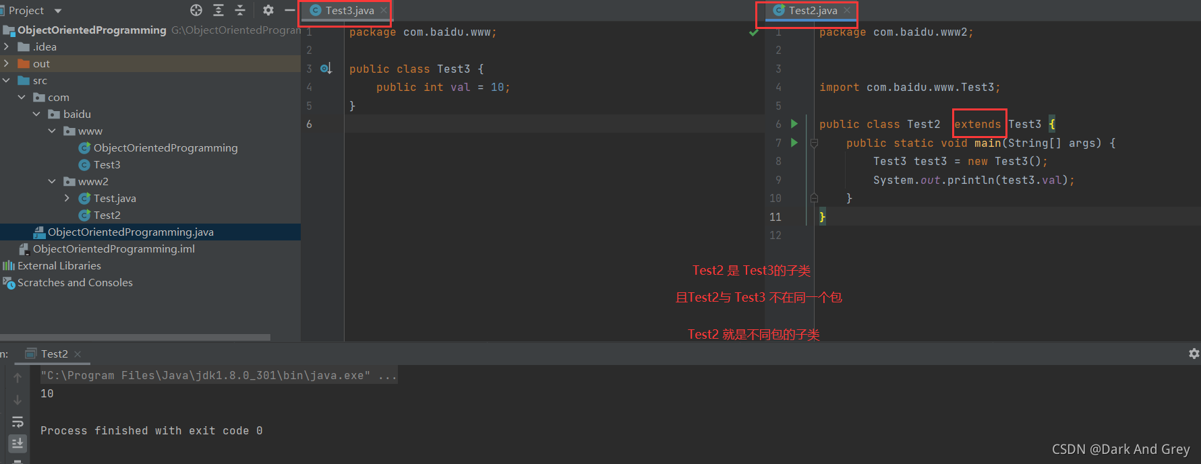Open the Project view dropdown

(58, 11)
